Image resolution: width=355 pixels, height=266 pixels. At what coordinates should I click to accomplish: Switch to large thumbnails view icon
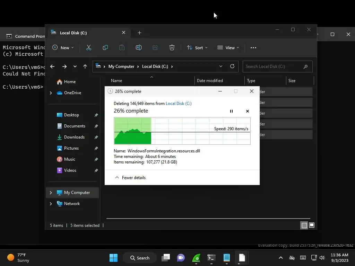(x=312, y=225)
